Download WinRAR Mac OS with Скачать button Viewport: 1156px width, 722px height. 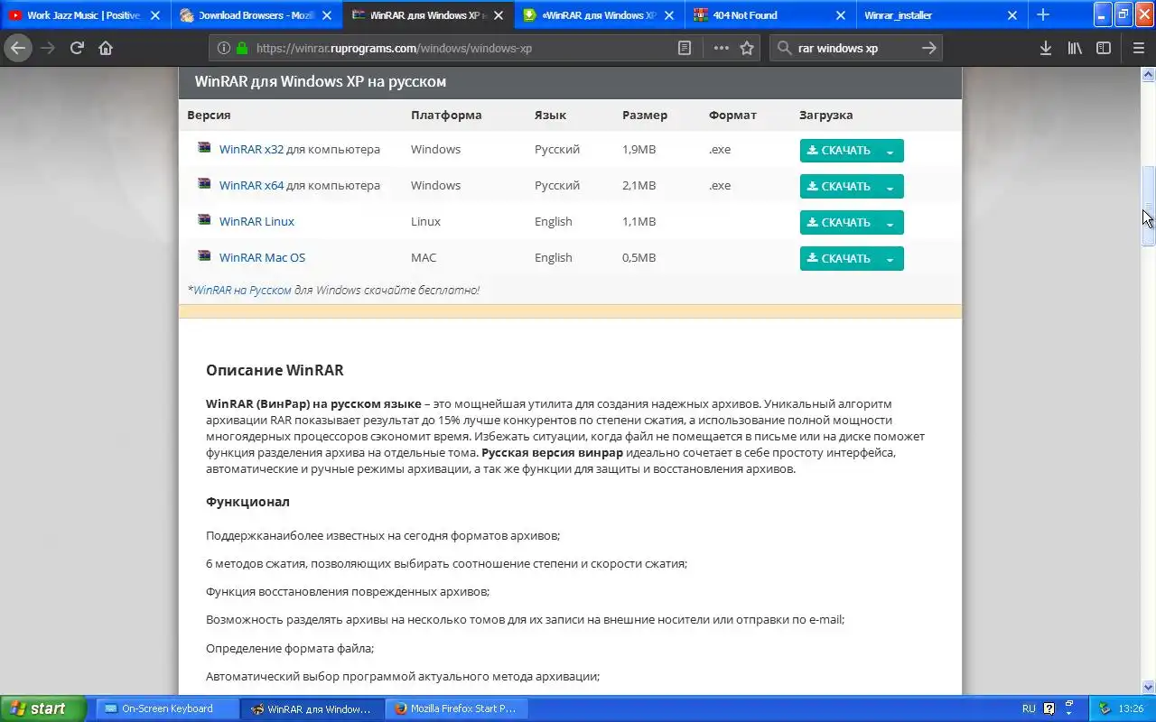839,259
